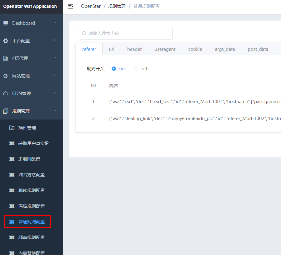Turn the rule switch off

[136, 69]
